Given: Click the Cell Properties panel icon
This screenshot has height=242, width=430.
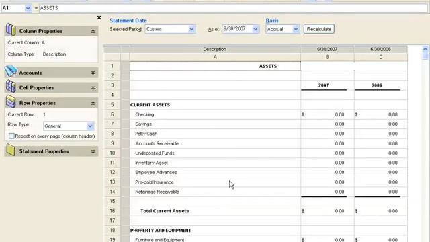Looking at the screenshot, I should pos(11,87).
